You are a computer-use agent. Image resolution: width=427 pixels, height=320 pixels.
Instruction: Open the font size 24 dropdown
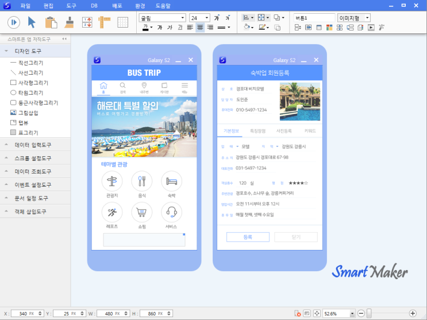coord(207,18)
